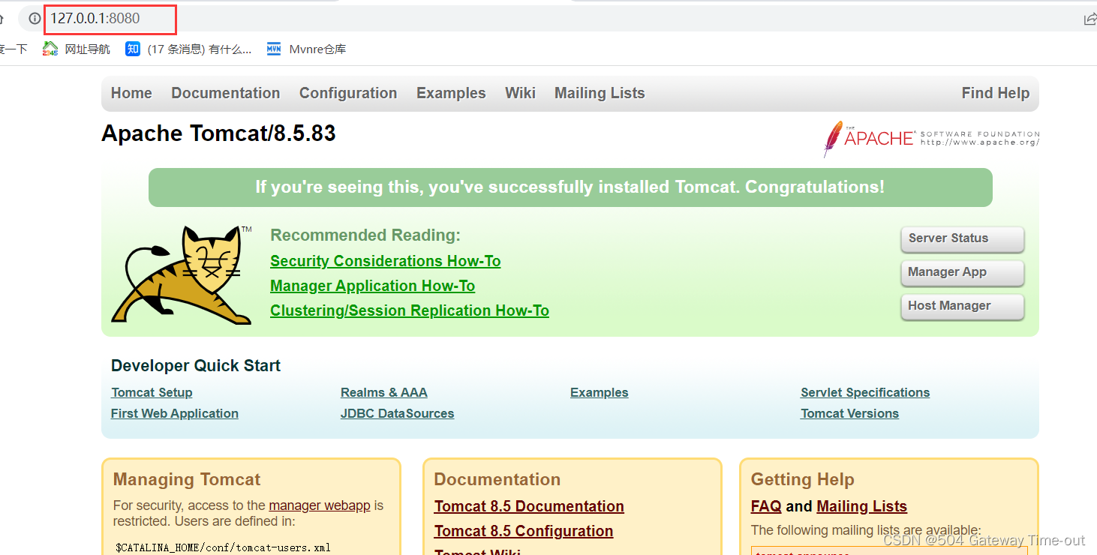The height and width of the screenshot is (555, 1097).
Task: Open the Tomcat Versions link
Action: (849, 413)
